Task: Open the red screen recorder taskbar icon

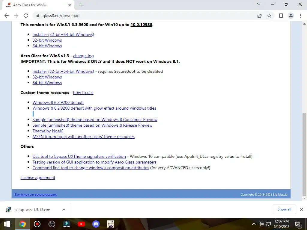Action: tap(37, 224)
